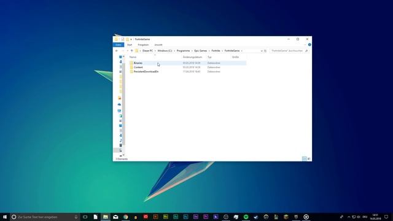This screenshot has height=221, width=393.
Task: Expand the chevron after FortniteGame breadcrumb
Action: point(241,51)
